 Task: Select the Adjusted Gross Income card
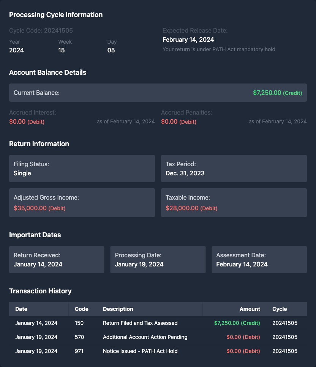coord(82,203)
